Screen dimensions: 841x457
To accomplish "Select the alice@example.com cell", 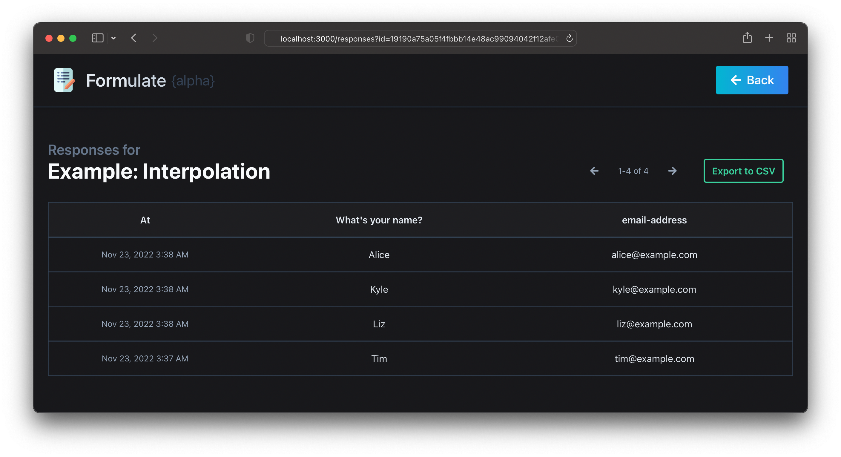I will pyautogui.click(x=654, y=254).
